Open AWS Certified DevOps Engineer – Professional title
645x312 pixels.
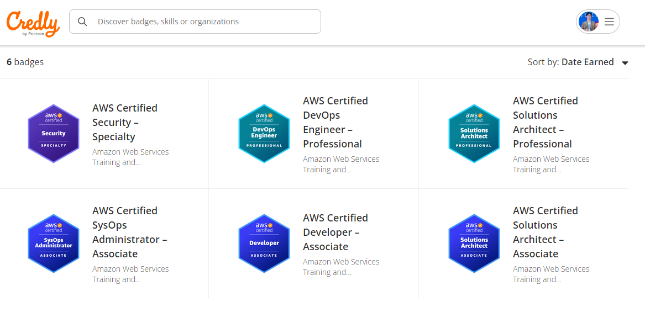(335, 123)
